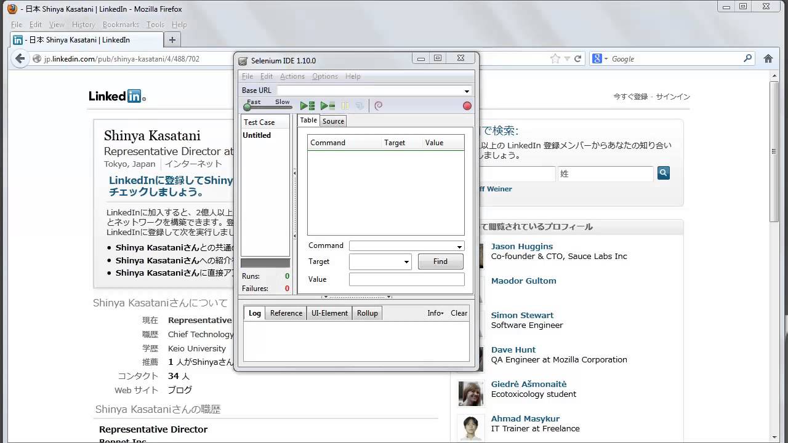Click the Firefox address bar URL
The width and height of the screenshot is (788, 443).
click(121, 59)
